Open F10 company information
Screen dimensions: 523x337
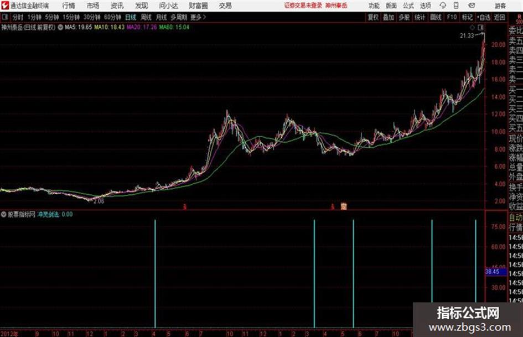click(x=452, y=17)
